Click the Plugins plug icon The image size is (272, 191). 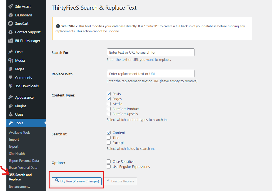[11, 106]
